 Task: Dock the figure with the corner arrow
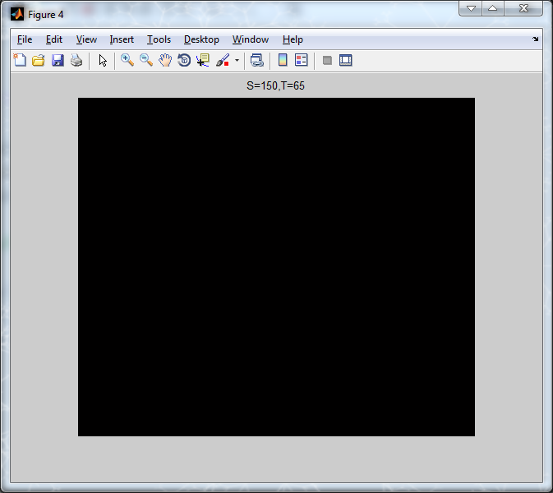(536, 39)
